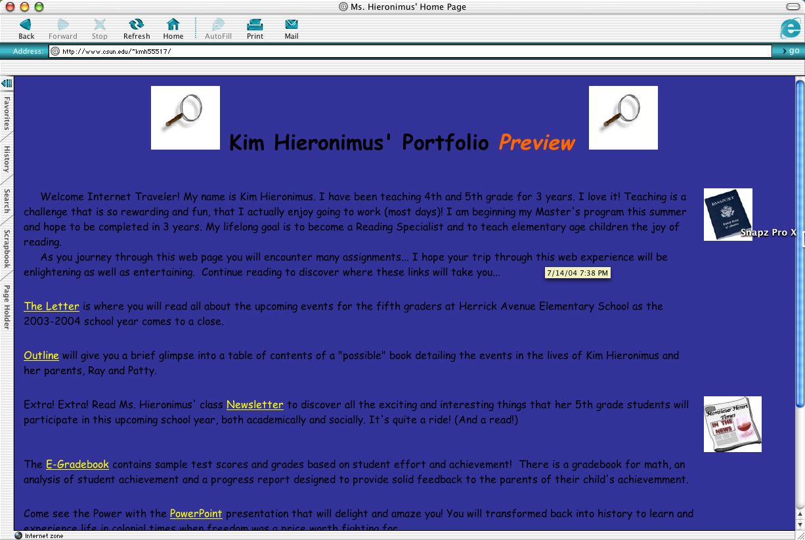Open the class Newsletter link
The width and height of the screenshot is (805, 540).
click(x=255, y=405)
